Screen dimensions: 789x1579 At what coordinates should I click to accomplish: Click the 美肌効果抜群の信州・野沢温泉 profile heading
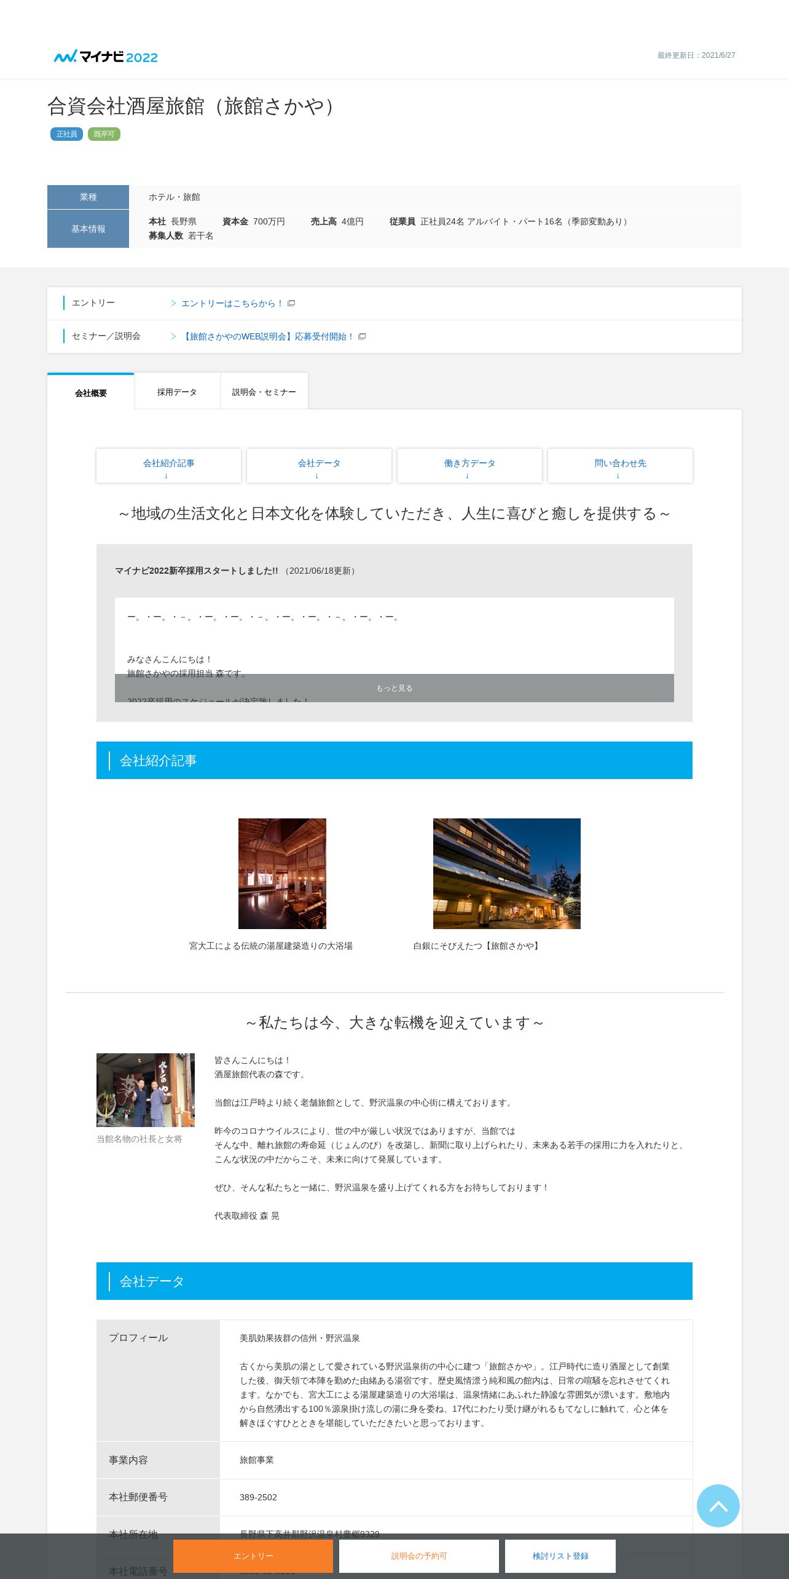[x=300, y=1338]
